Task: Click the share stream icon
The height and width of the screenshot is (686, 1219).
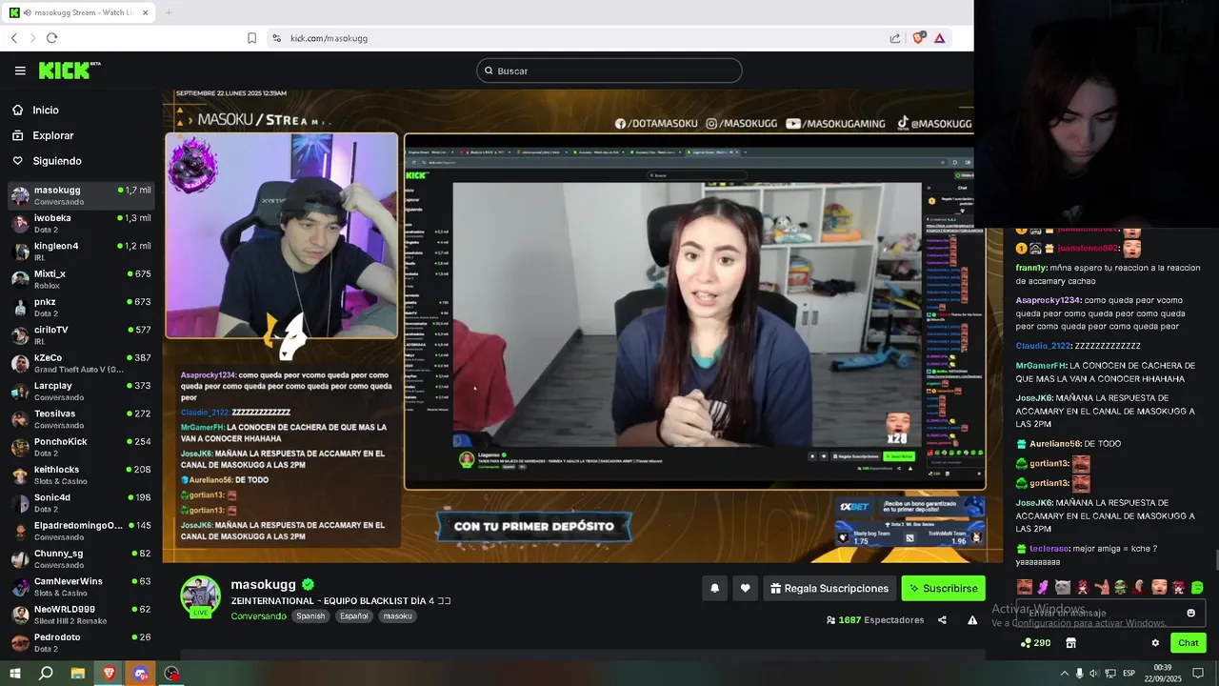Action: [942, 620]
